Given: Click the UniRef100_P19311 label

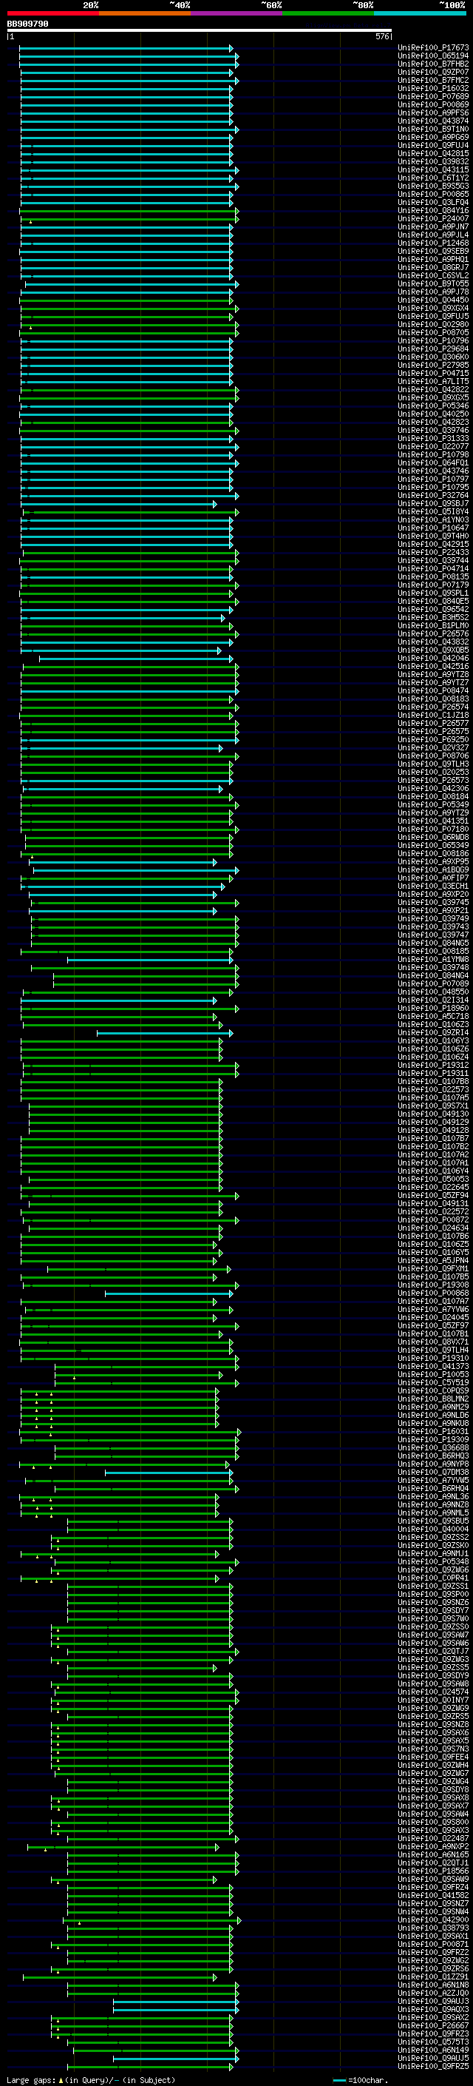Looking at the screenshot, I should point(433,1074).
